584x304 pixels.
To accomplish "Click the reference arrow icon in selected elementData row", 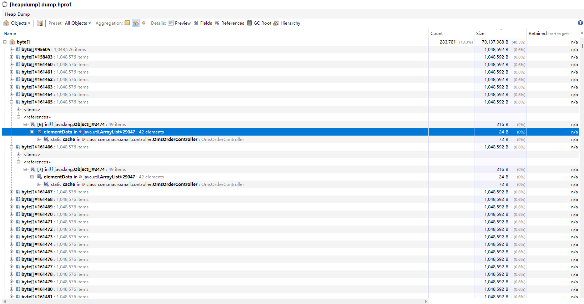I will pos(40,132).
